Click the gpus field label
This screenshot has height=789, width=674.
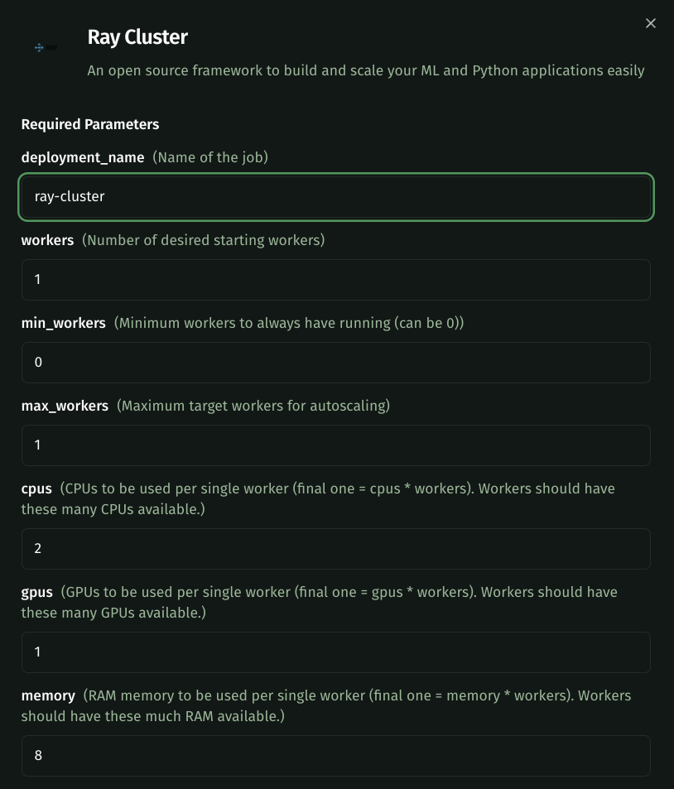36,592
